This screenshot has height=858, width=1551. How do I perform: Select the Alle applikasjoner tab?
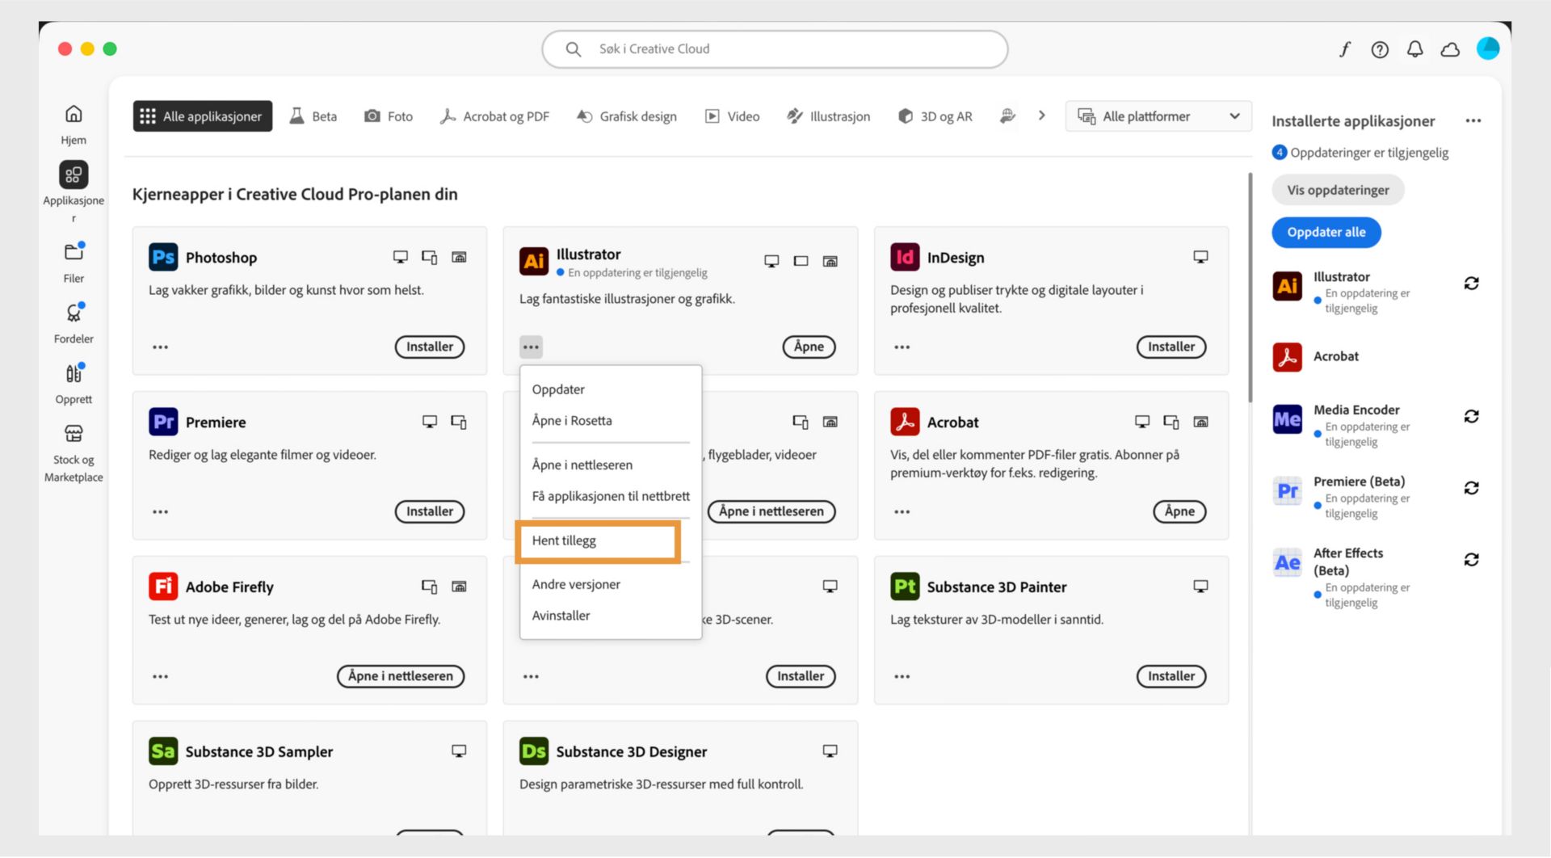(x=203, y=116)
